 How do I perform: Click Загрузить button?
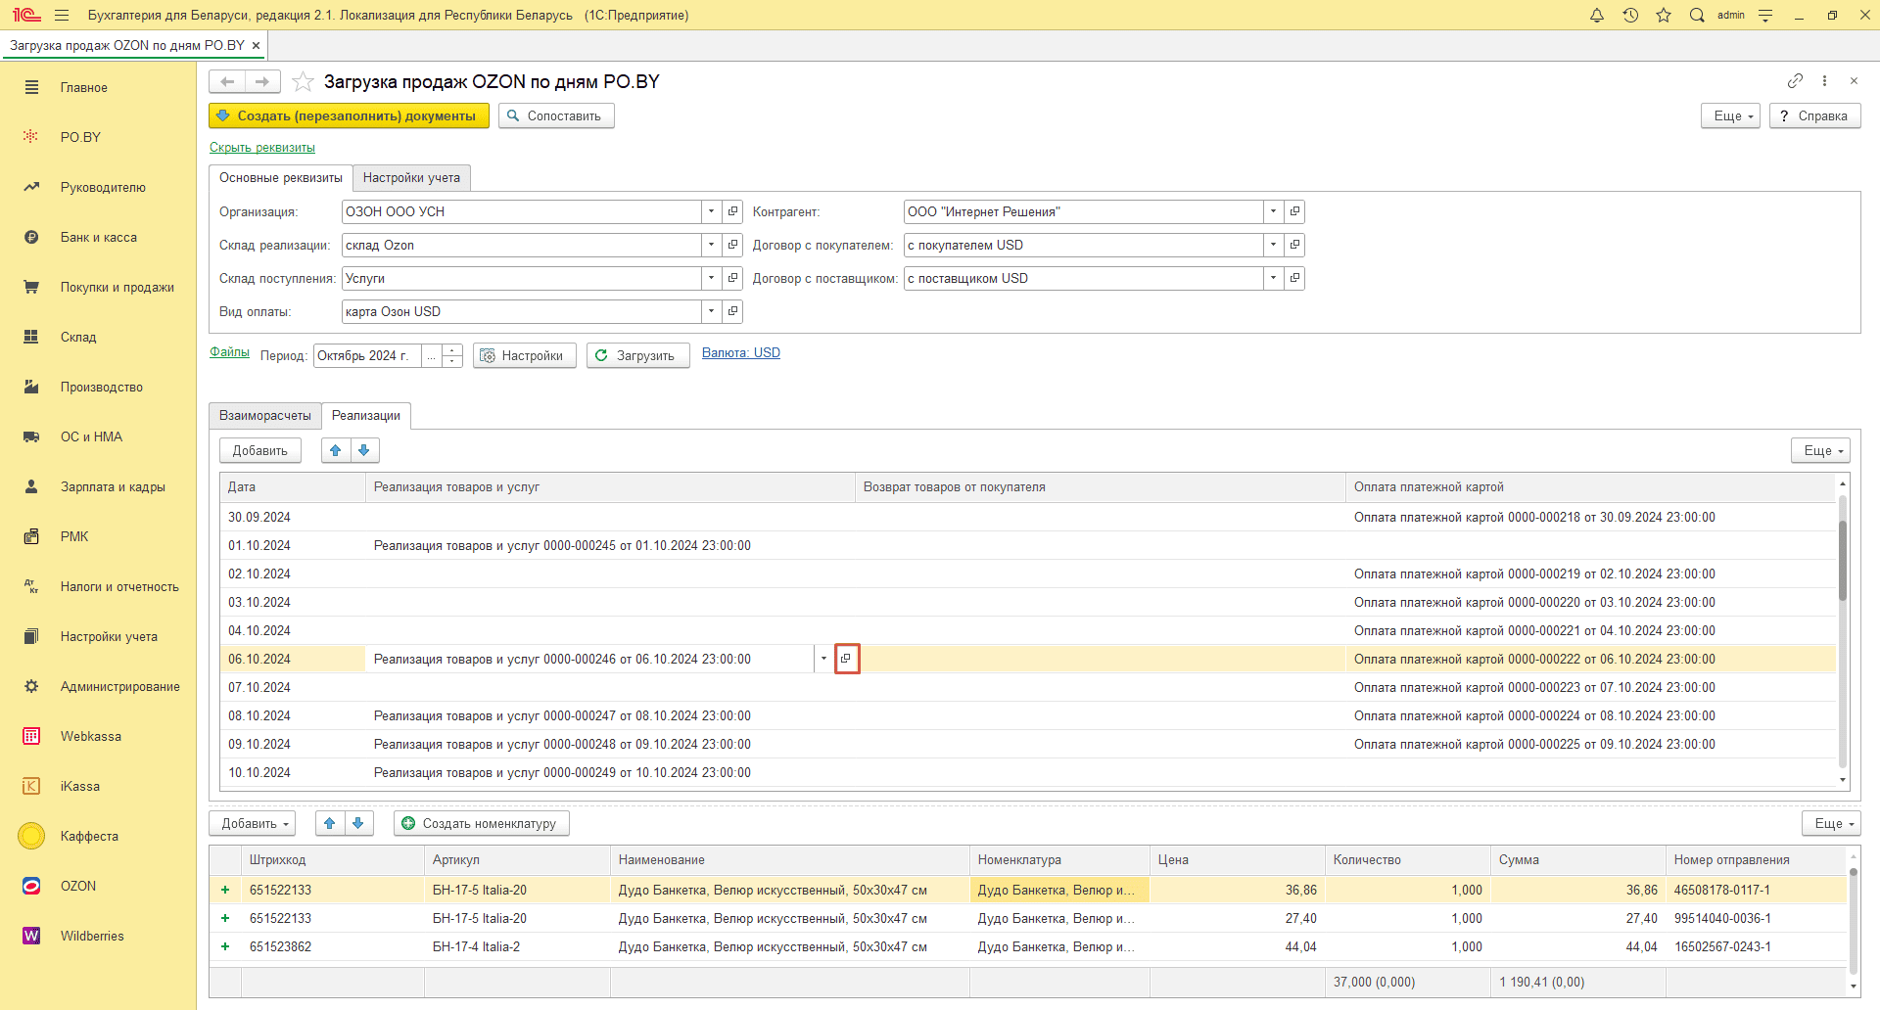(x=638, y=355)
